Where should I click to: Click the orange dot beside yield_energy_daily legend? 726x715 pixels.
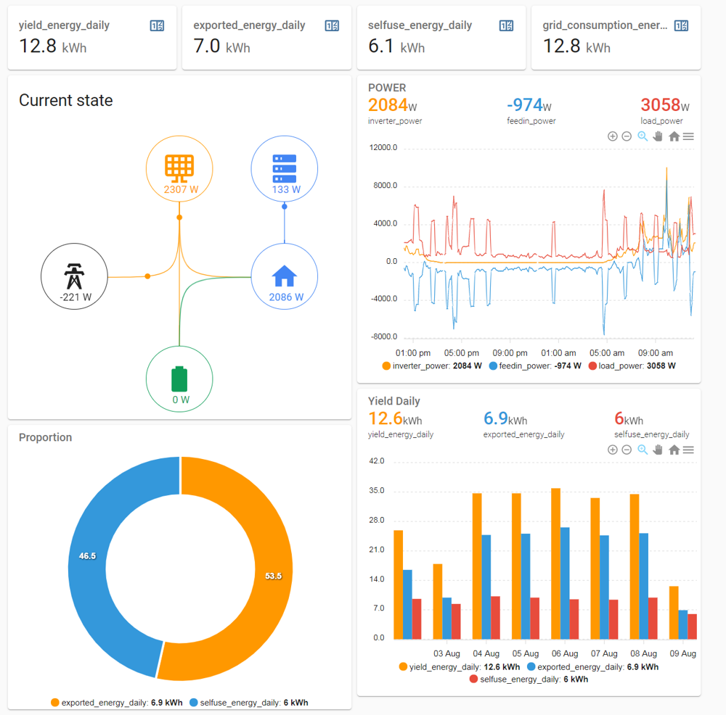tap(401, 666)
